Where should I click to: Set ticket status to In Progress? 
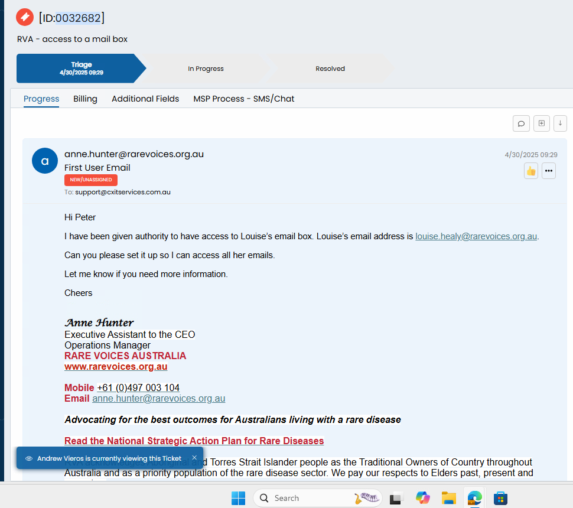point(206,69)
